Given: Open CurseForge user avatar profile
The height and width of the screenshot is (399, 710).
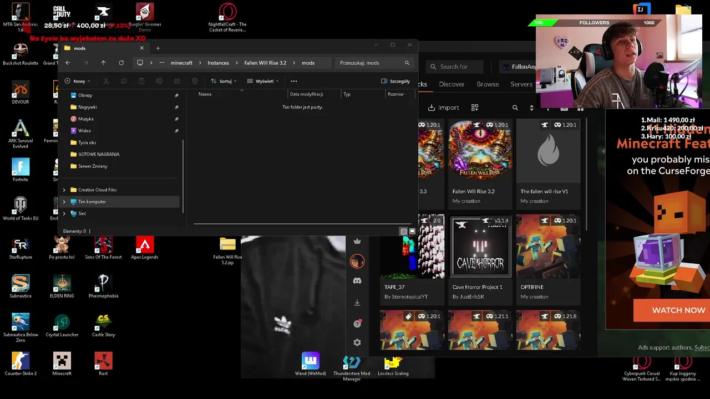Looking at the screenshot, I should coord(357,261).
